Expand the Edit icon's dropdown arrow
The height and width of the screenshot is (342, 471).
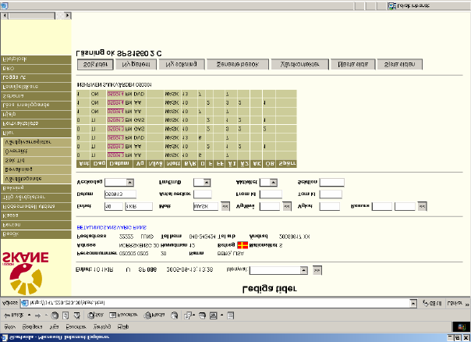(x=221, y=315)
